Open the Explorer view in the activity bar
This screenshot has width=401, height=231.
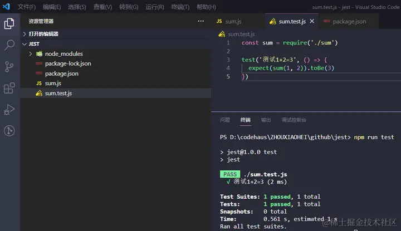9,23
